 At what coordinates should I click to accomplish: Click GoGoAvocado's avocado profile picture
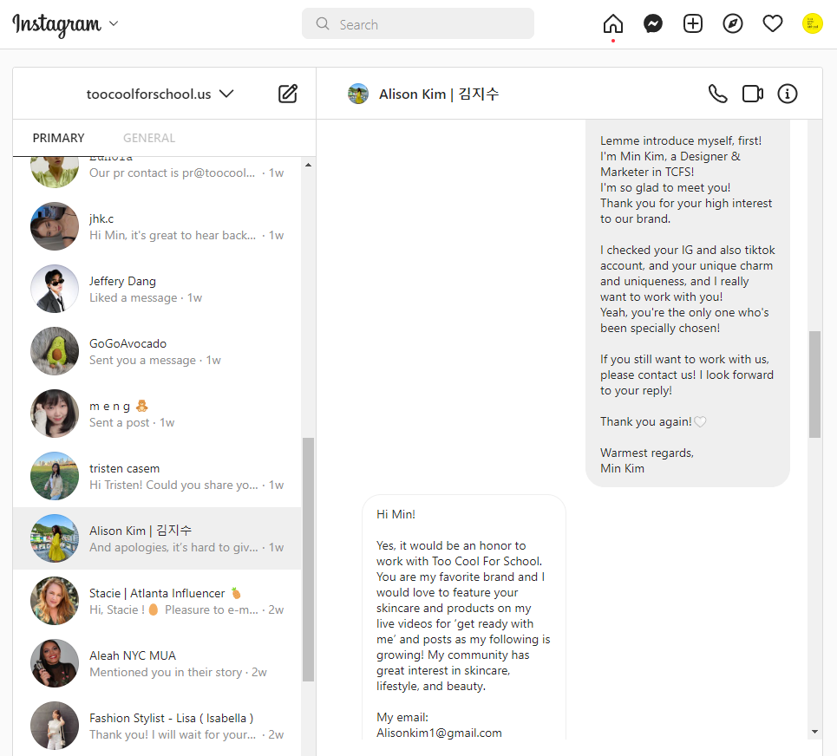55,351
